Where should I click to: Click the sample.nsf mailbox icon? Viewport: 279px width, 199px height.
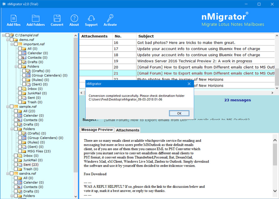[x=16, y=106]
